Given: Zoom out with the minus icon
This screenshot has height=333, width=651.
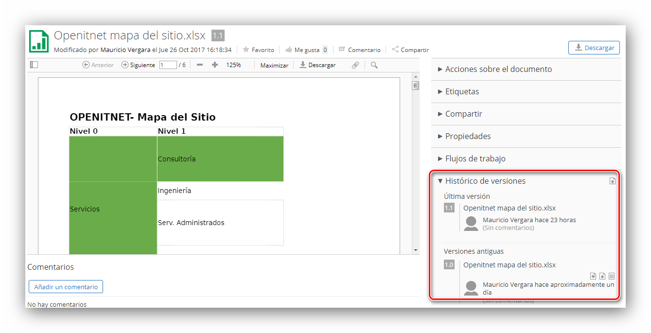Looking at the screenshot, I should 200,65.
